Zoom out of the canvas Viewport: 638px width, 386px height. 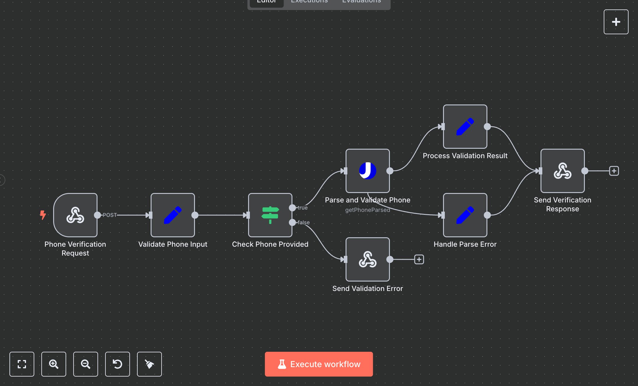(86, 364)
